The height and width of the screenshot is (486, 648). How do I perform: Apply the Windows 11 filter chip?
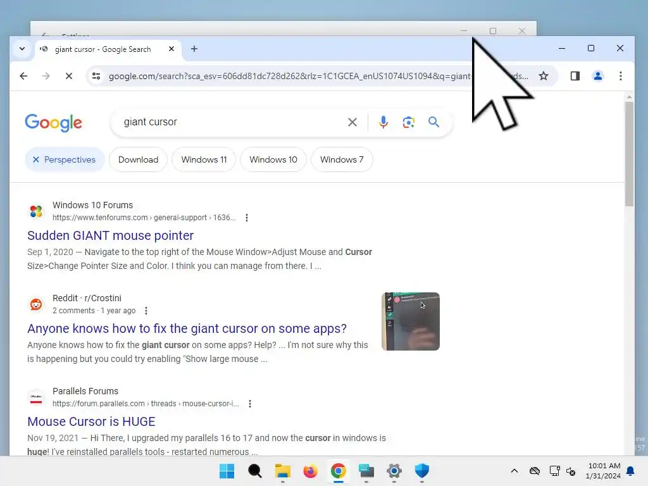[204, 159]
